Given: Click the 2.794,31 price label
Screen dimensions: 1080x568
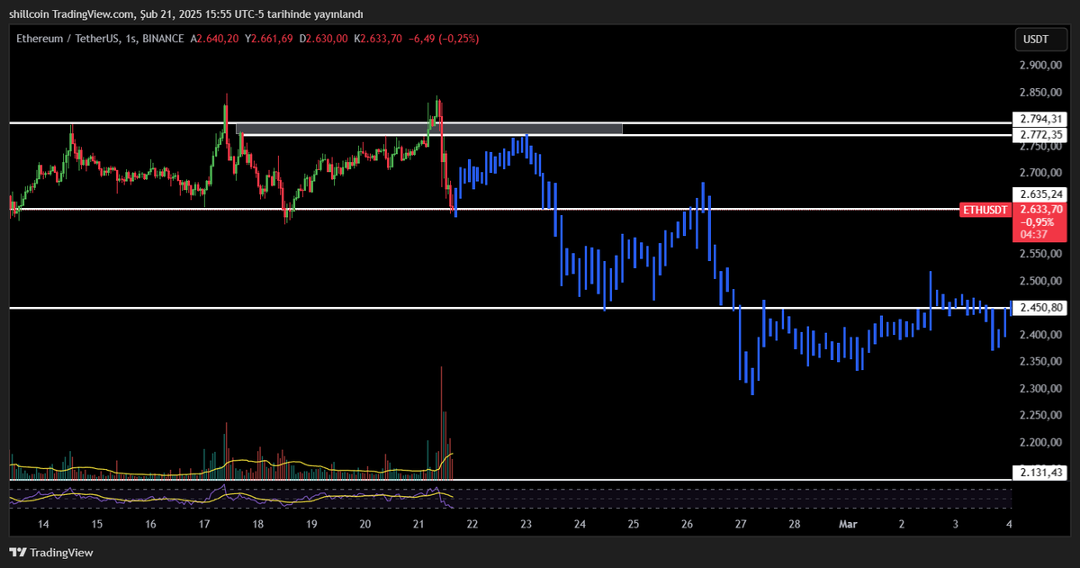Looking at the screenshot, I should coord(1040,120).
